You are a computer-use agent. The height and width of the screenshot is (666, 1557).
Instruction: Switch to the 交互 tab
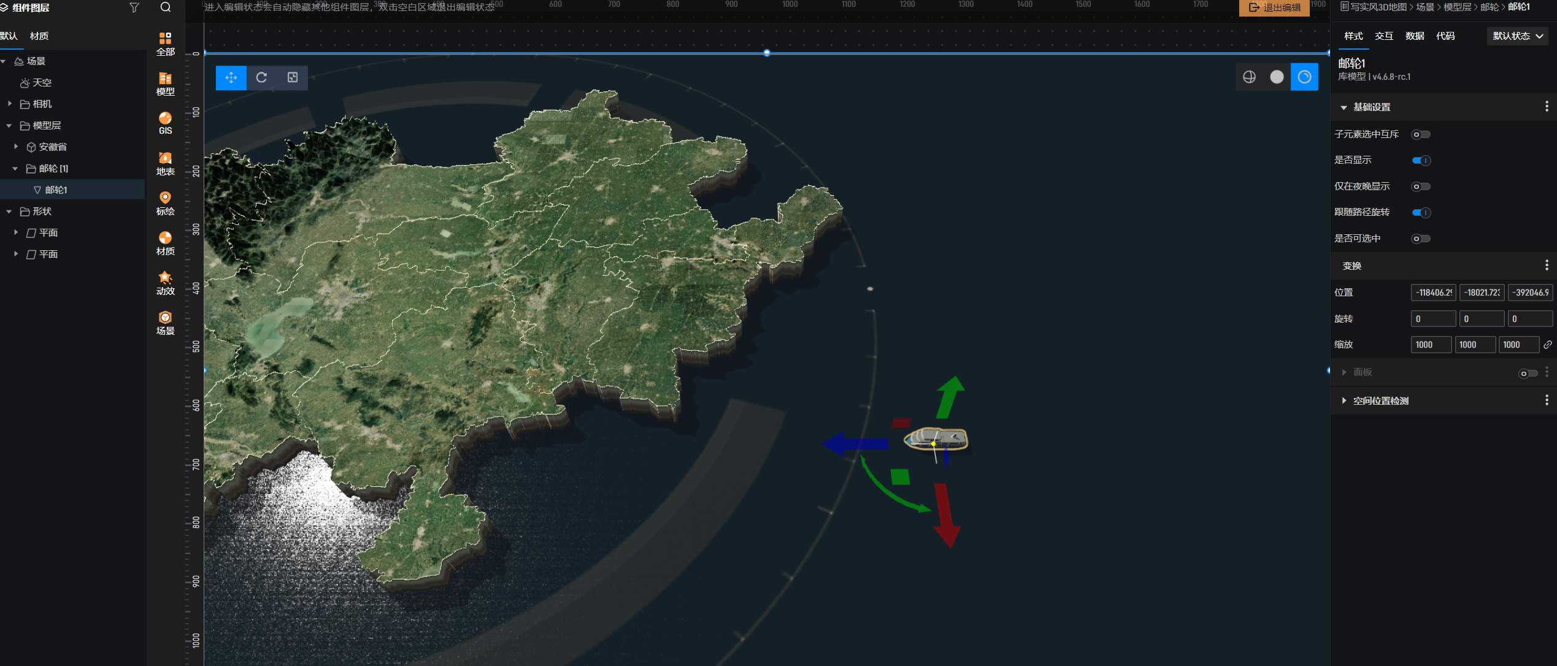click(1383, 36)
